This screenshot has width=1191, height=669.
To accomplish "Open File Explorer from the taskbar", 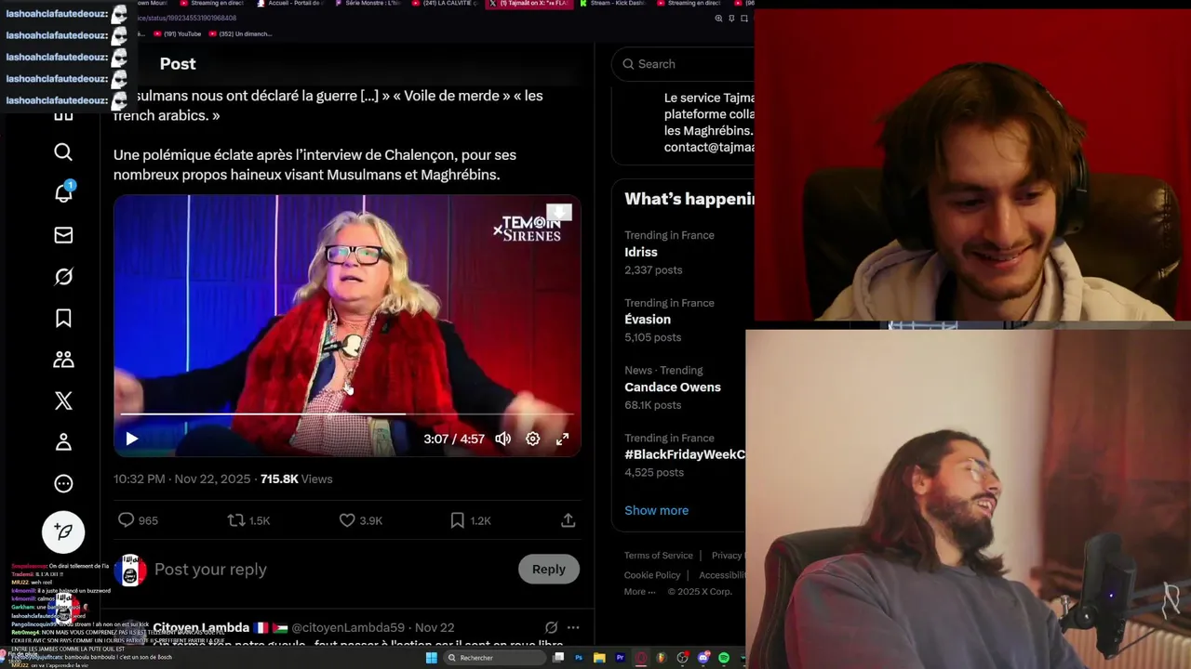I will (x=599, y=658).
